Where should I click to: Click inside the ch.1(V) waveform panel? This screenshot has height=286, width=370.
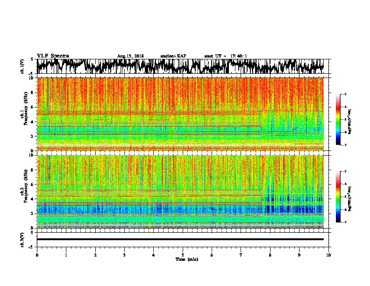pyautogui.click(x=182, y=66)
